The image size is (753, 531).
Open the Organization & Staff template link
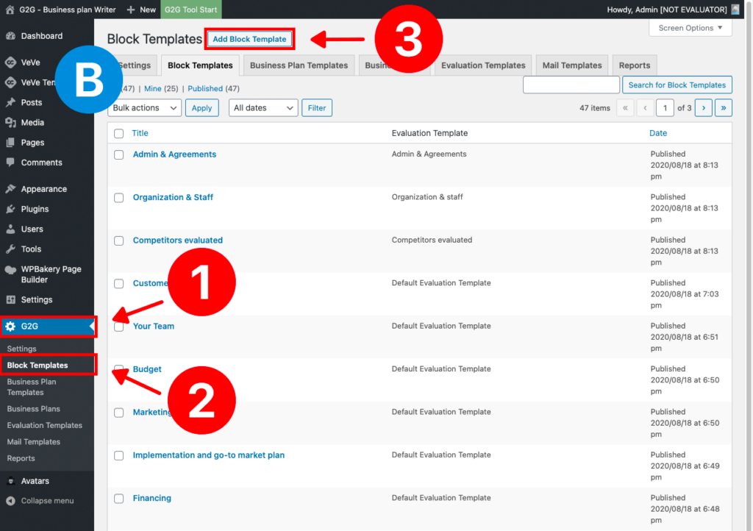[x=173, y=197]
